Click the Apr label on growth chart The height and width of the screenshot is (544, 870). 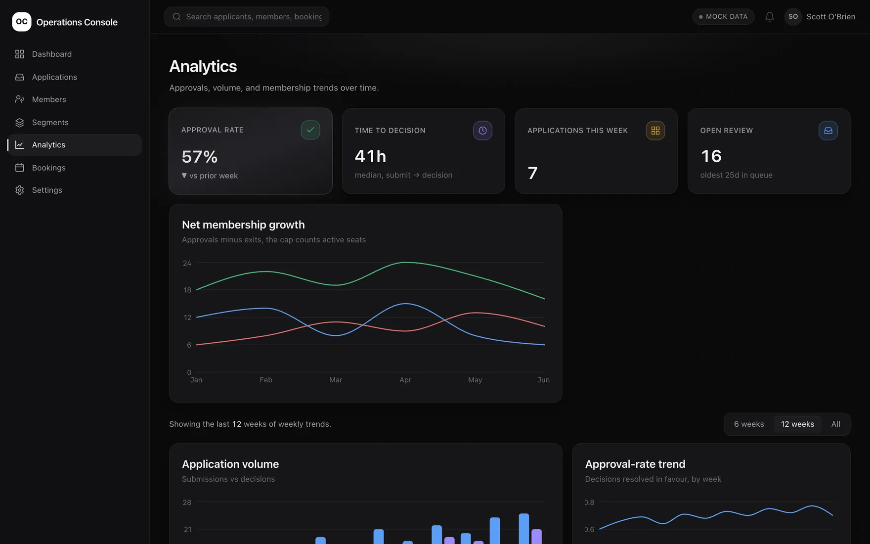[405, 380]
